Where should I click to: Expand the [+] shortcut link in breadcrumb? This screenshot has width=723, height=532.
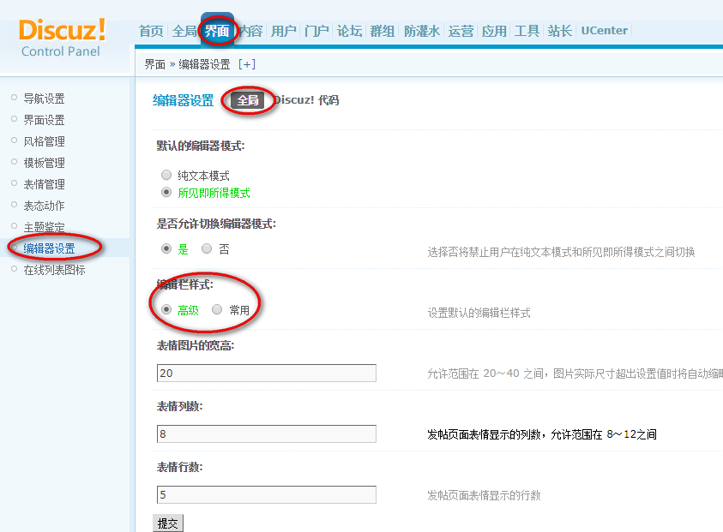click(247, 64)
